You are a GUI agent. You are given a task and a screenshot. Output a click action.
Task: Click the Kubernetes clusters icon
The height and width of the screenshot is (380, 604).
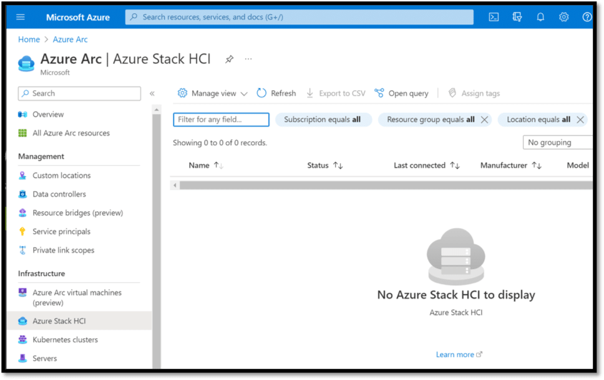(22, 340)
